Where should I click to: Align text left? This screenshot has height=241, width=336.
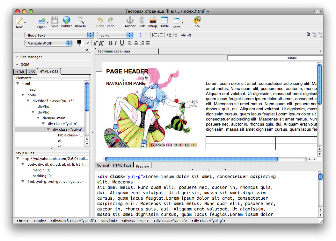pos(130,43)
